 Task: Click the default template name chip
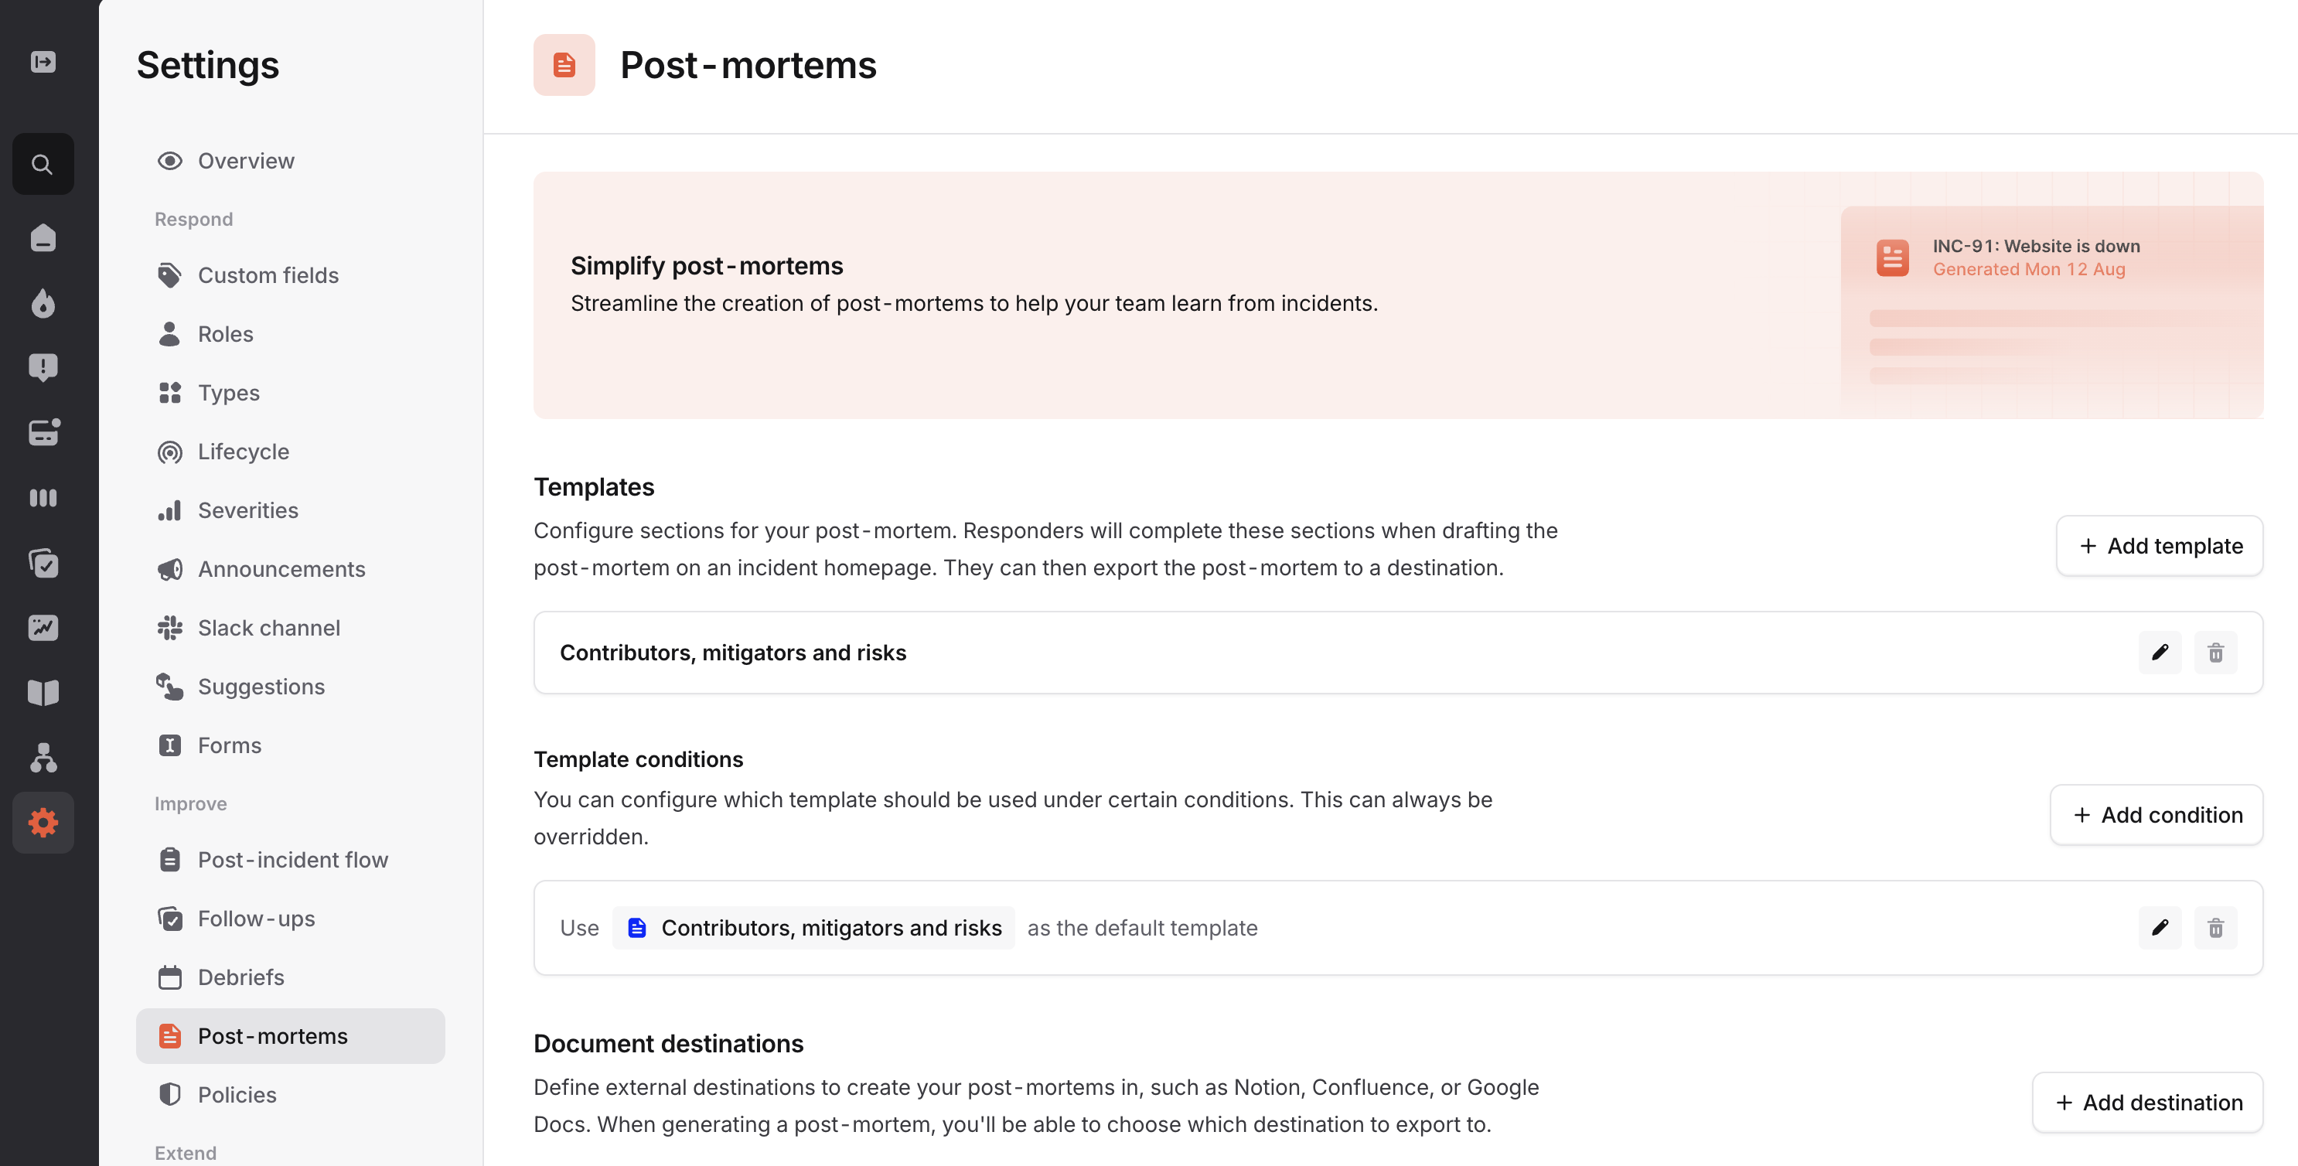coord(813,928)
